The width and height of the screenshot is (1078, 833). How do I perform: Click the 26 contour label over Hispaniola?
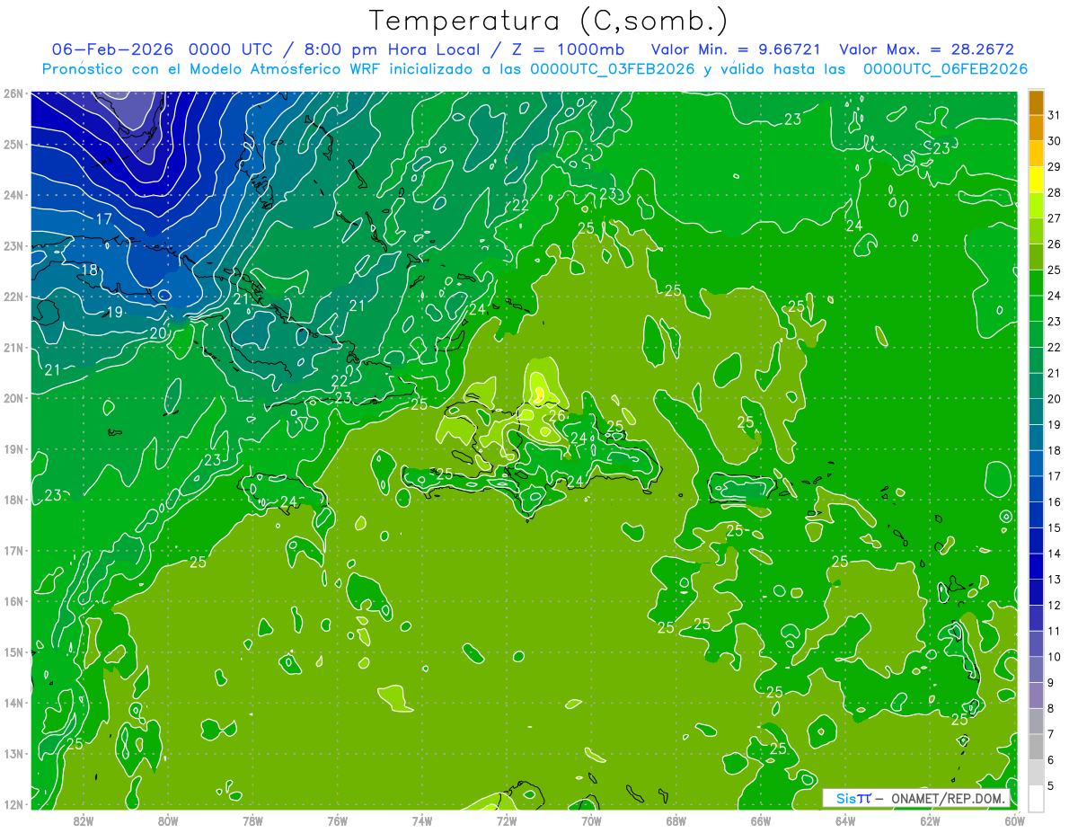557,415
